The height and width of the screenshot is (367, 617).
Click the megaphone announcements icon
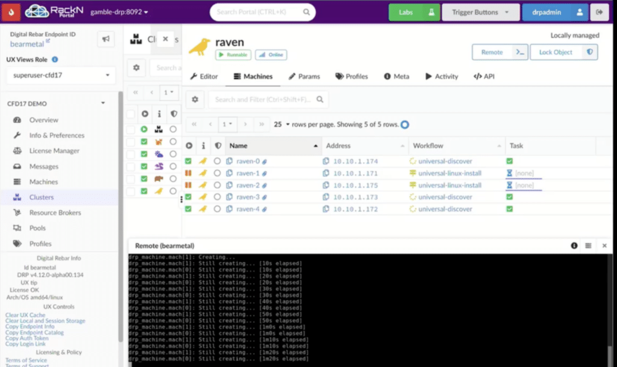click(x=106, y=39)
